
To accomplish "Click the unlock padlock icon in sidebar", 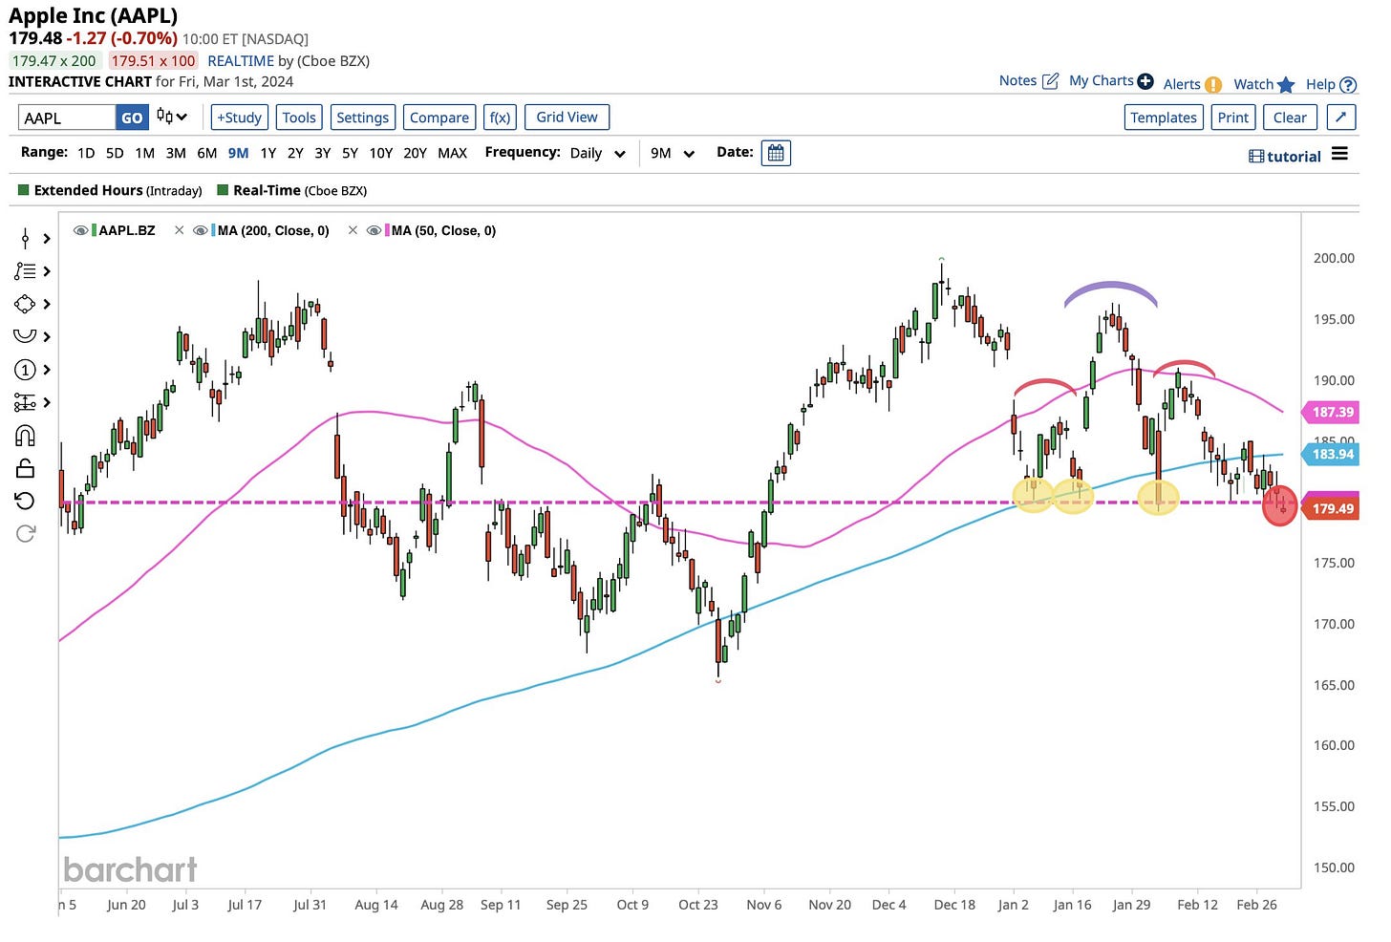I will (25, 468).
